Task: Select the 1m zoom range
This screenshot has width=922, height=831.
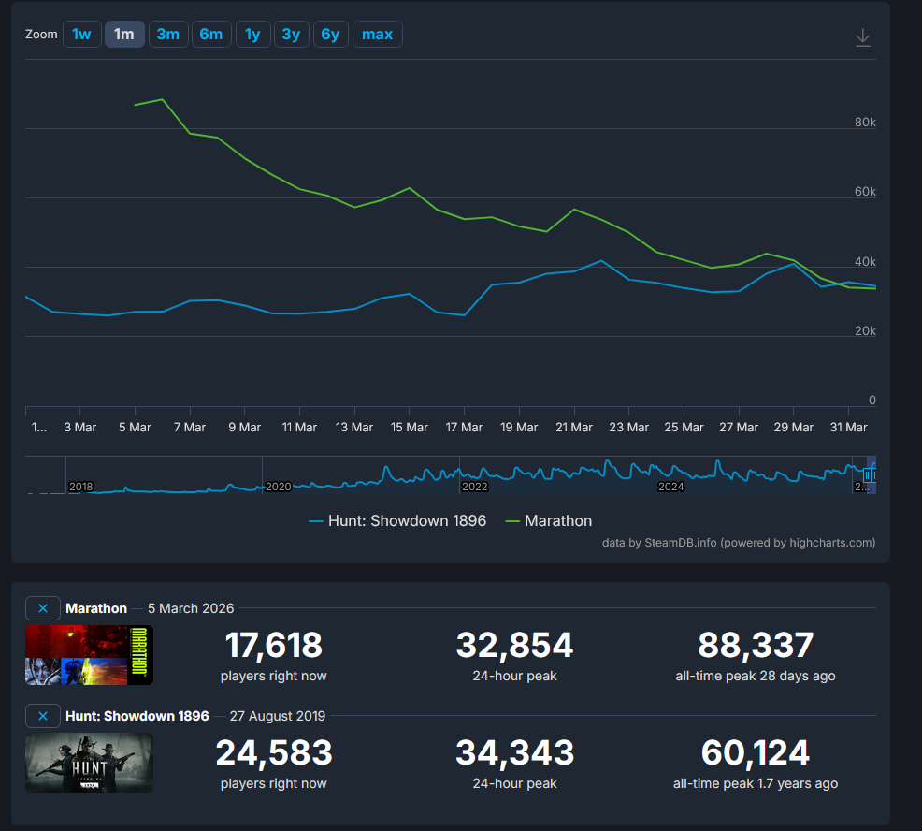Action: pyautogui.click(x=124, y=34)
